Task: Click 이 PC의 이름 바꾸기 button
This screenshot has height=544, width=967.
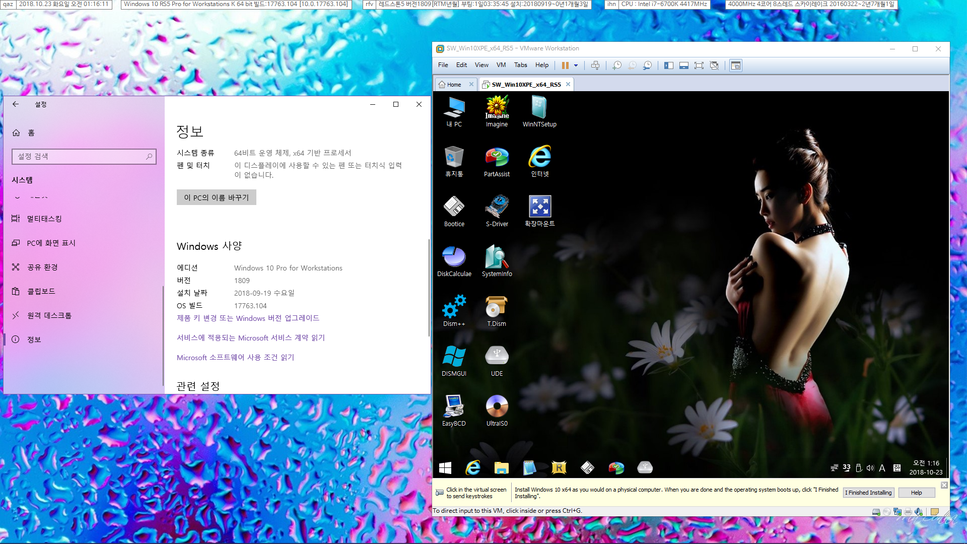Action: coord(216,197)
